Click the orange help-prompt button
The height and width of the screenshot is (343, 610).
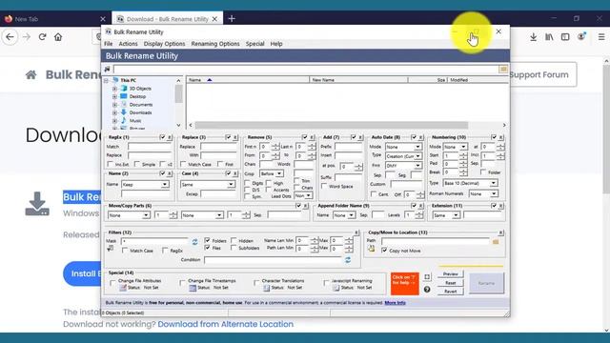pyautogui.click(x=404, y=284)
